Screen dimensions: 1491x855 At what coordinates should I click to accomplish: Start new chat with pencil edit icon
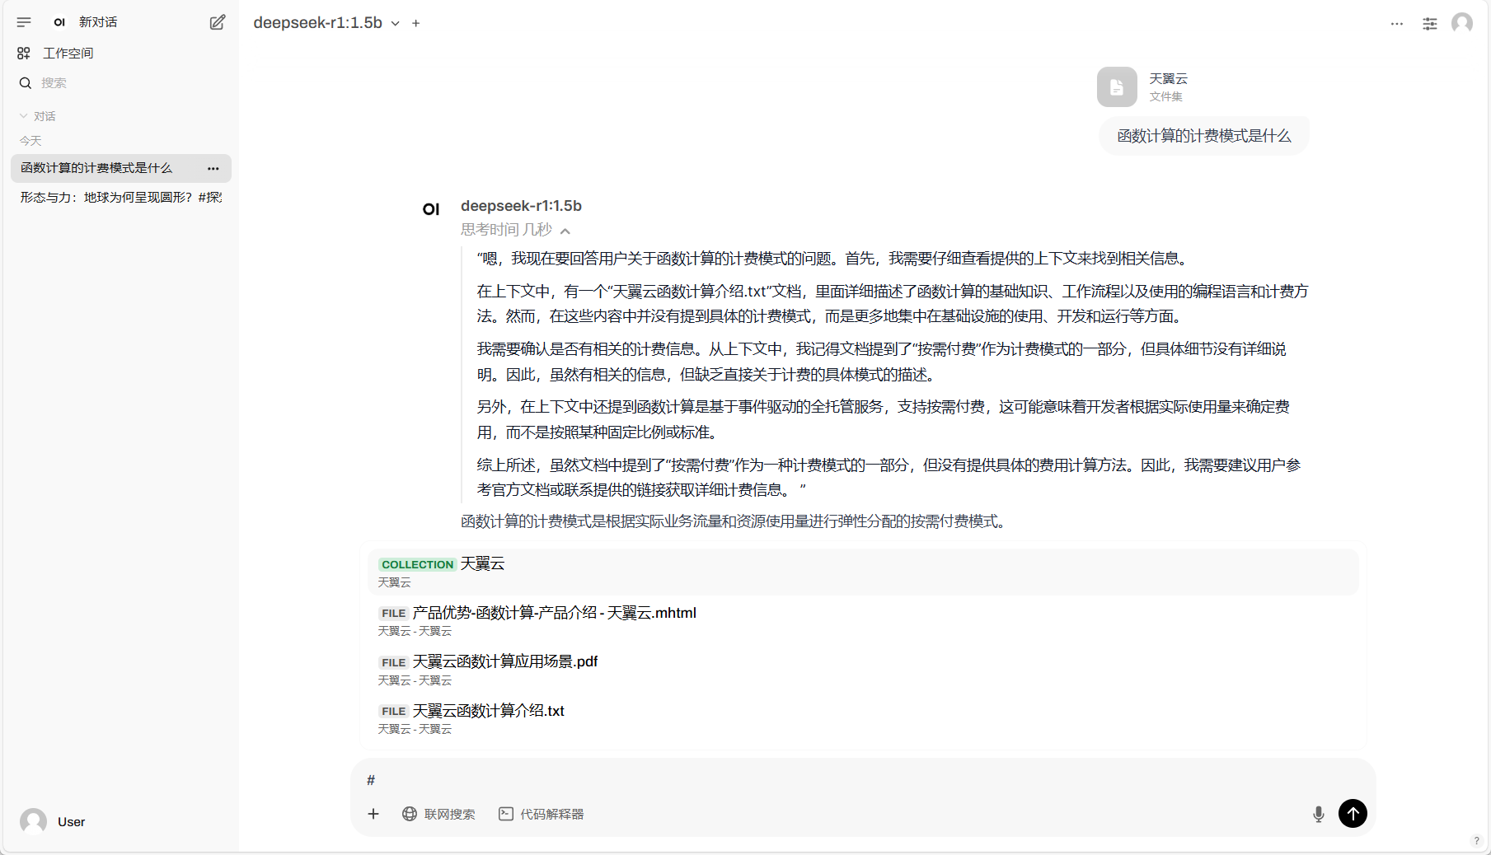217,22
